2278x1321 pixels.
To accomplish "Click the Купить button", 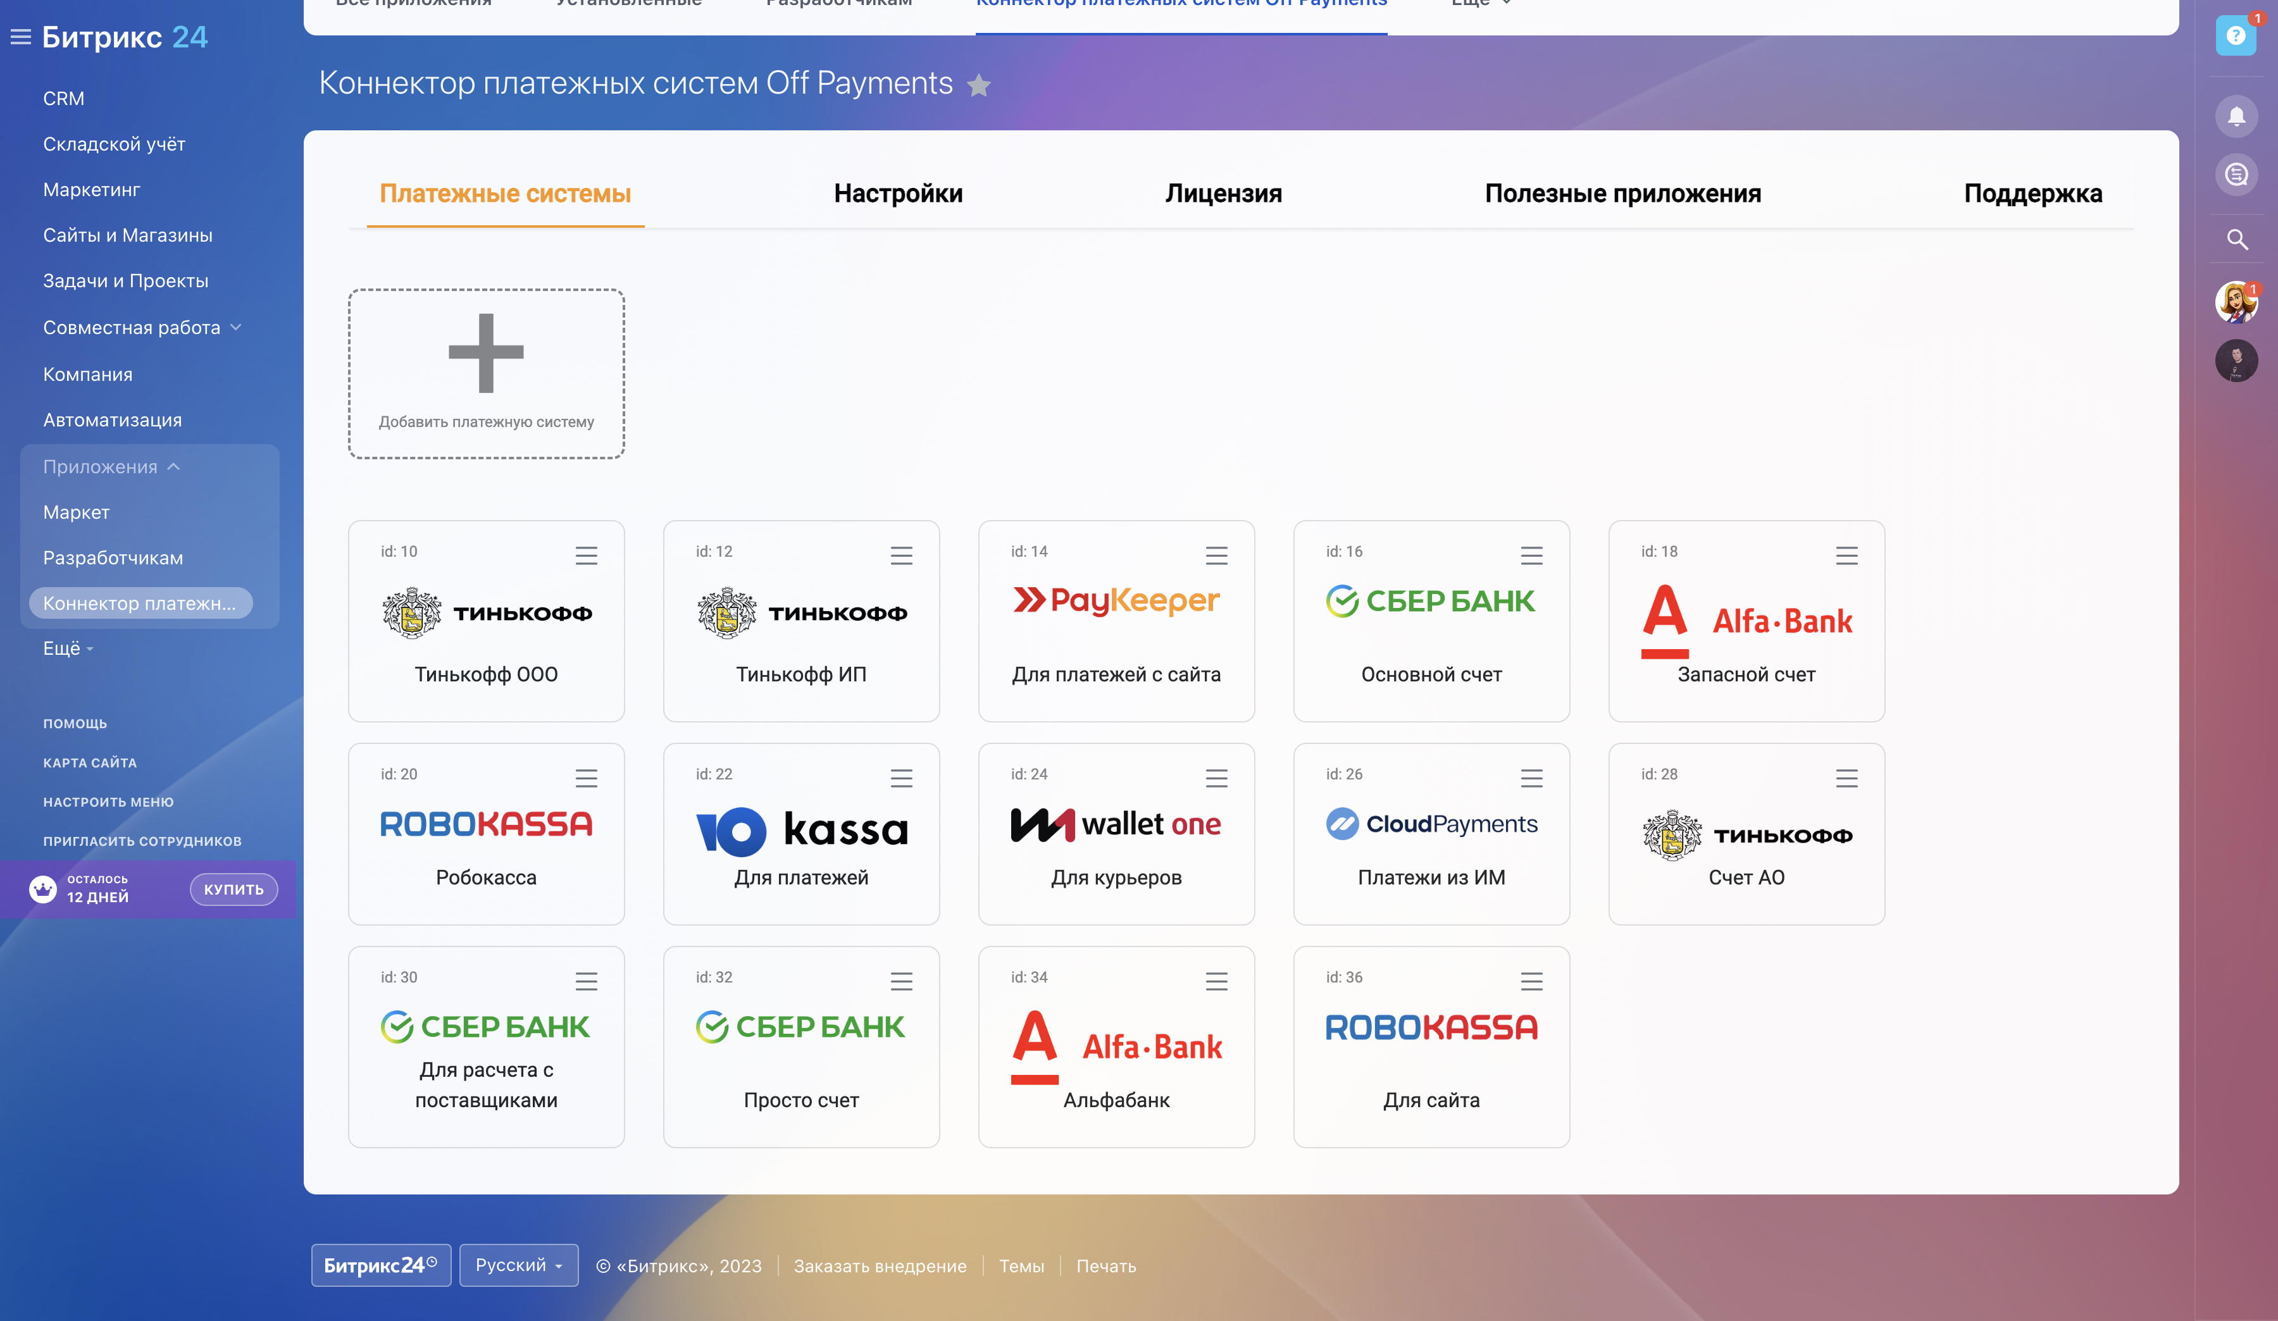I will 233,889.
